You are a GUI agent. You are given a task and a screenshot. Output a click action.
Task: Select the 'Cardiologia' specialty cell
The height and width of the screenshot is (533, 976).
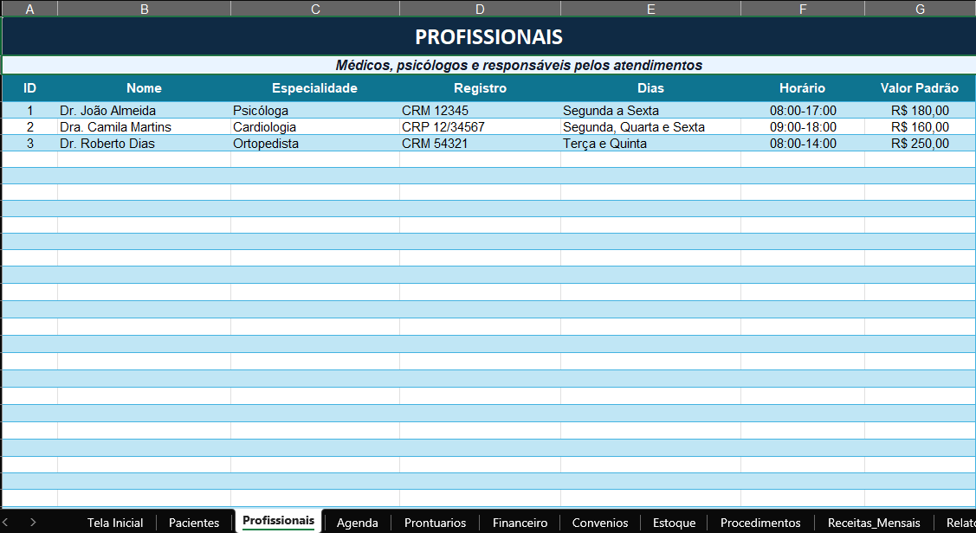pyautogui.click(x=315, y=127)
